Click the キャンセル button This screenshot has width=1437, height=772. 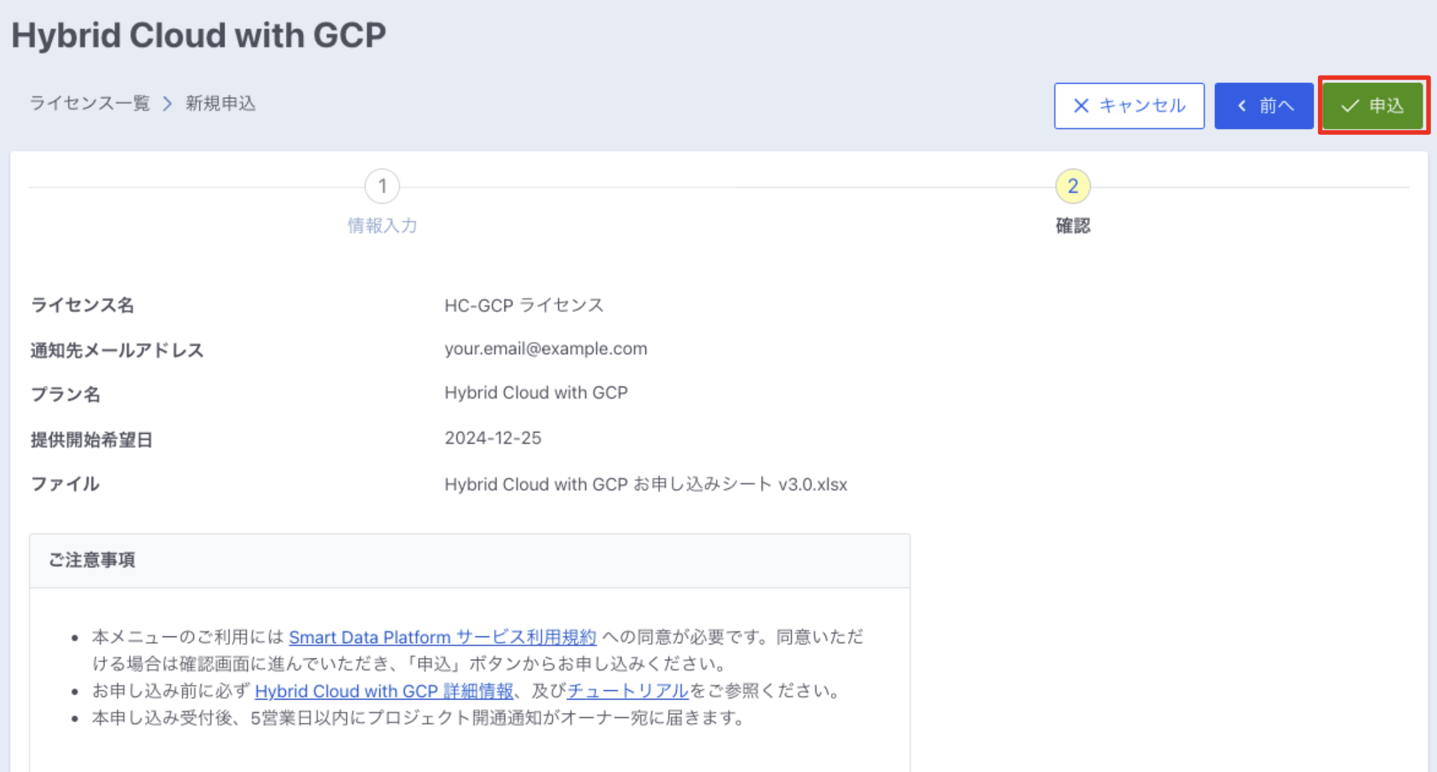pyautogui.click(x=1129, y=106)
